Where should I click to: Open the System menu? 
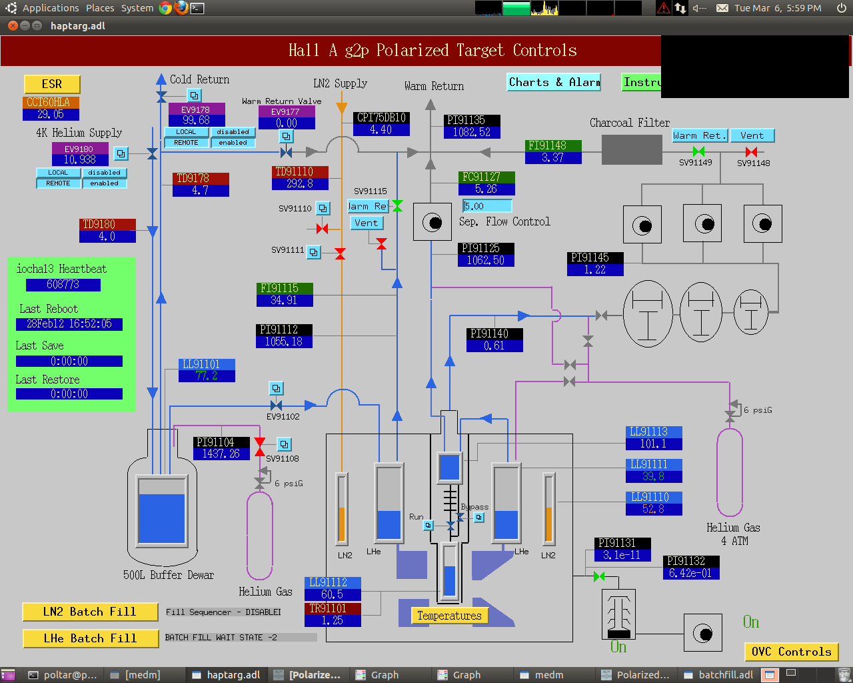tap(137, 8)
